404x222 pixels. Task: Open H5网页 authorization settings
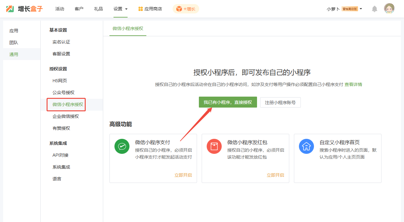tap(60, 81)
